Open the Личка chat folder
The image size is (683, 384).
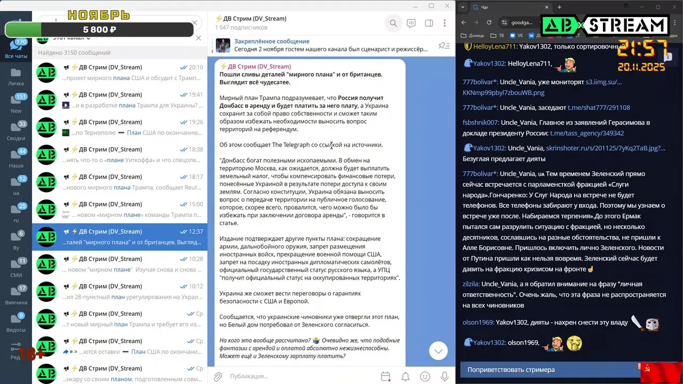(16, 77)
